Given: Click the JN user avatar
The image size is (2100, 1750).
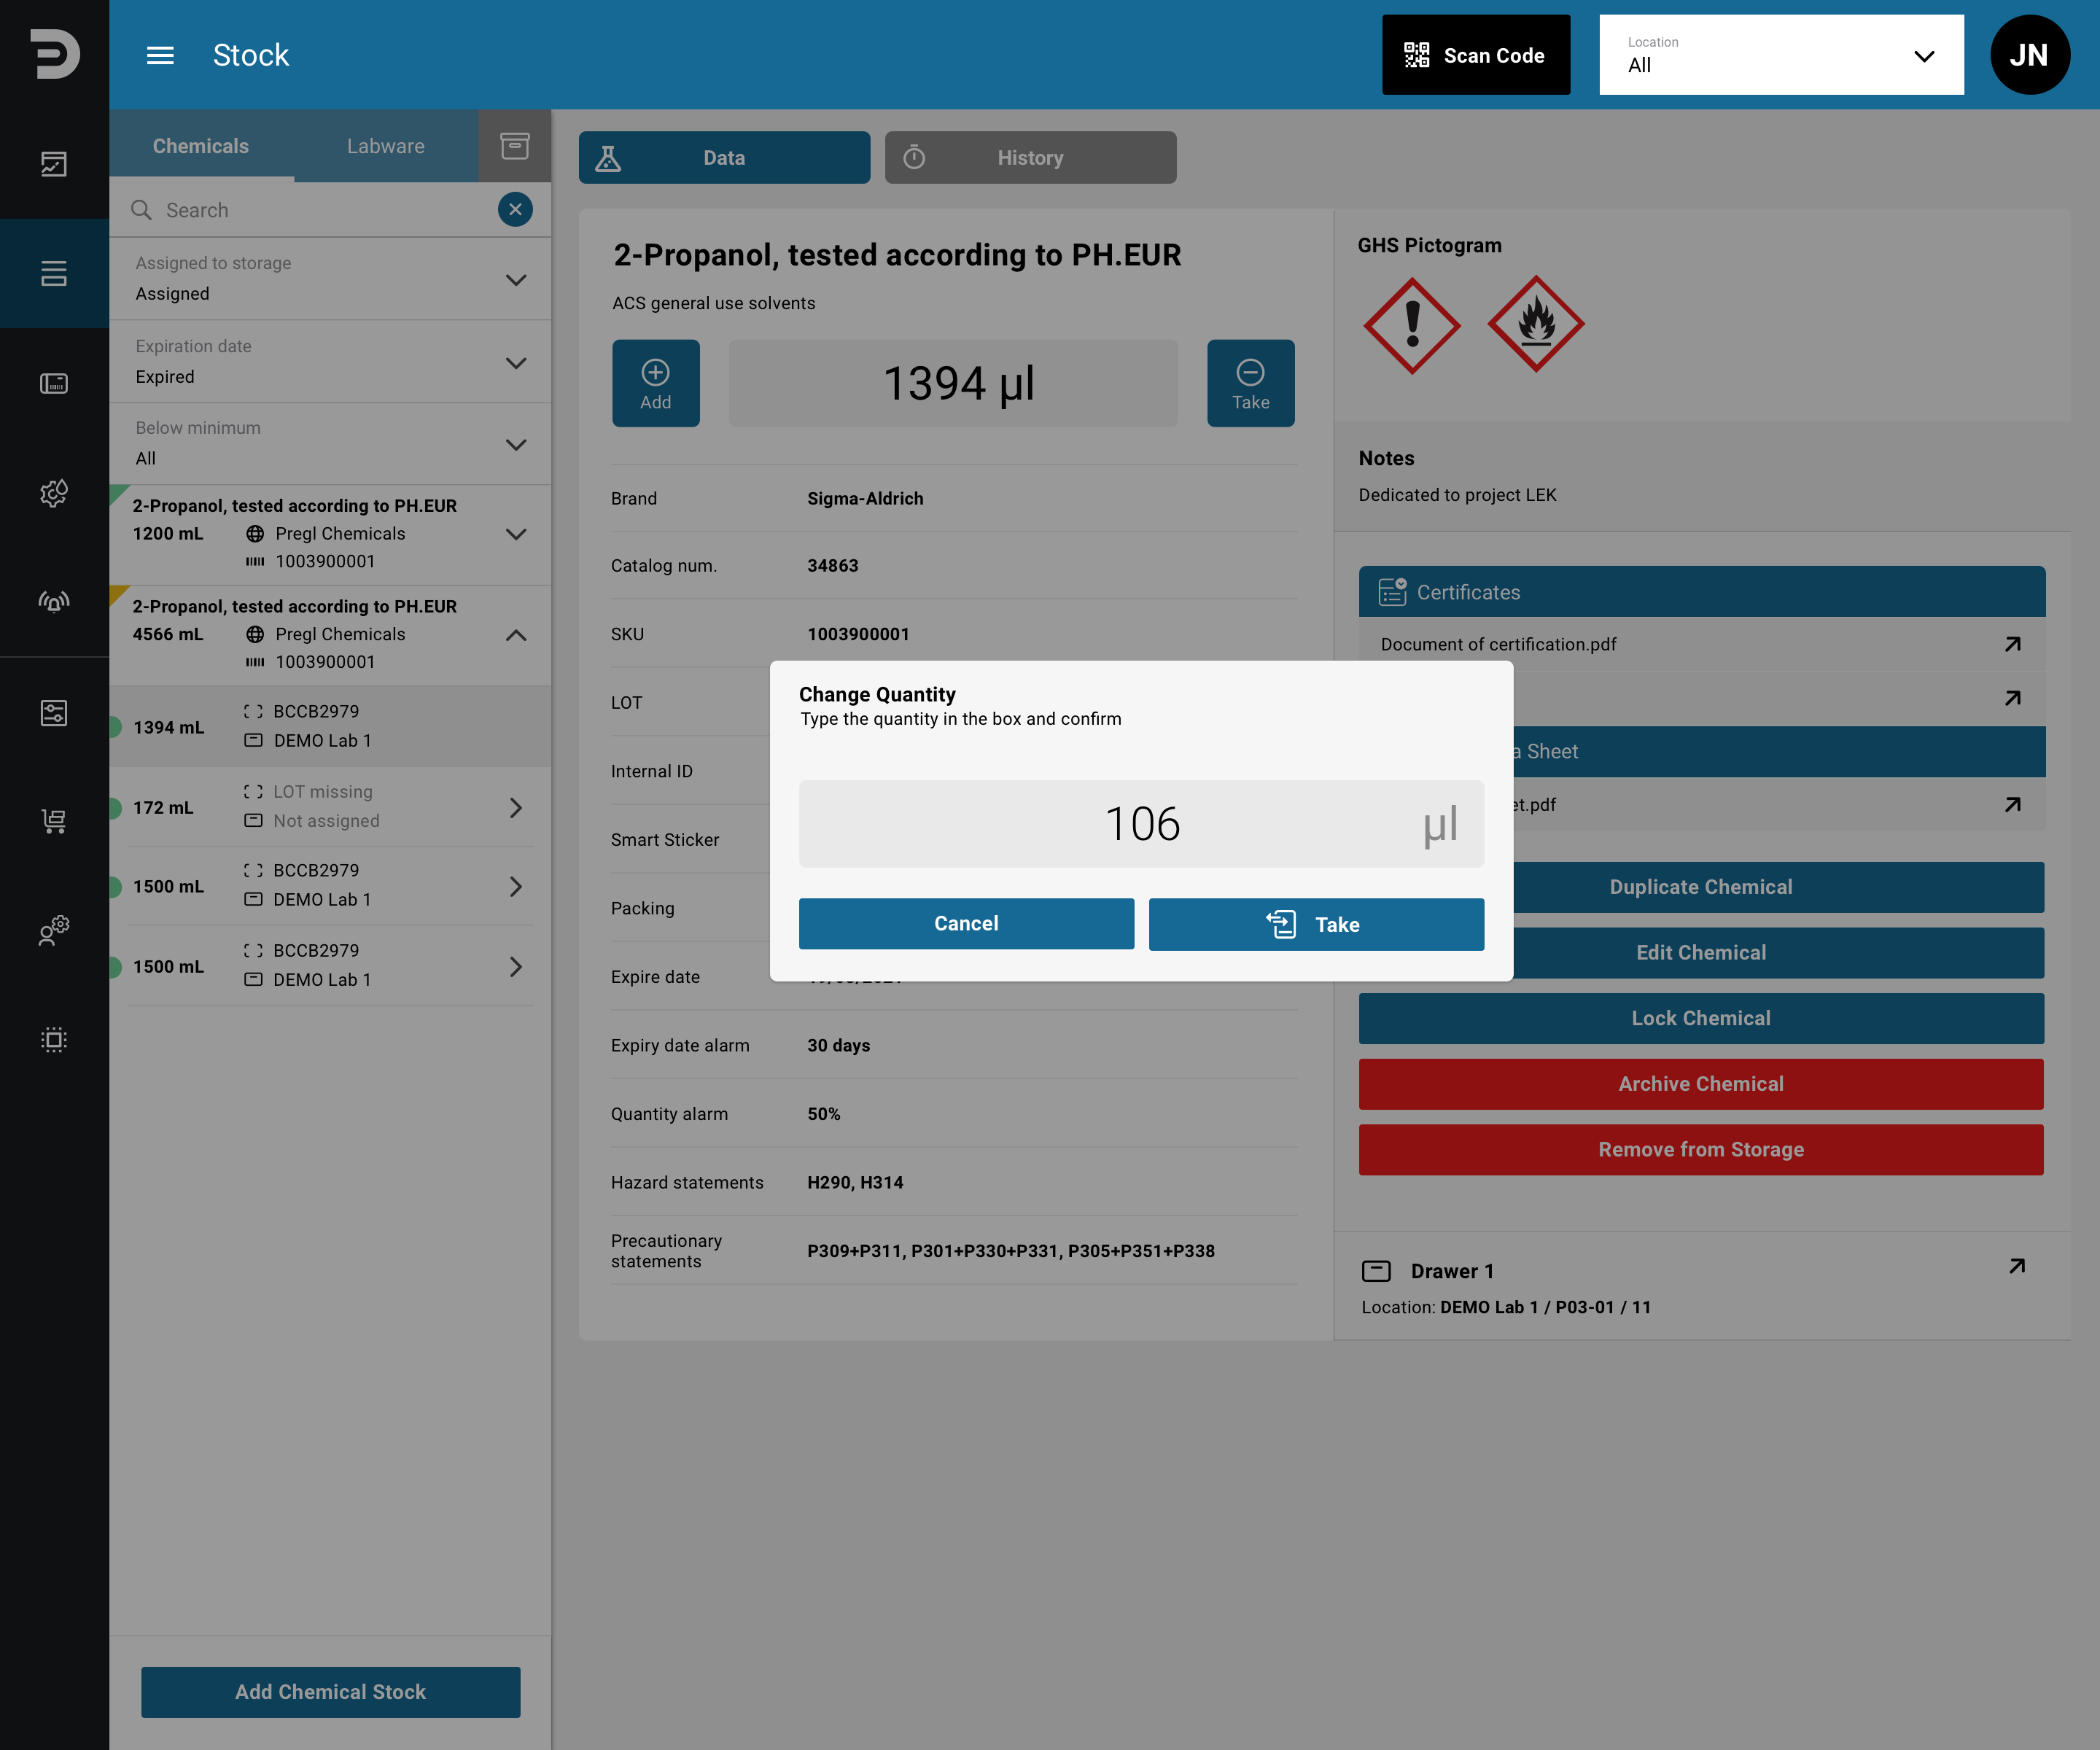Looking at the screenshot, I should tap(2030, 55).
